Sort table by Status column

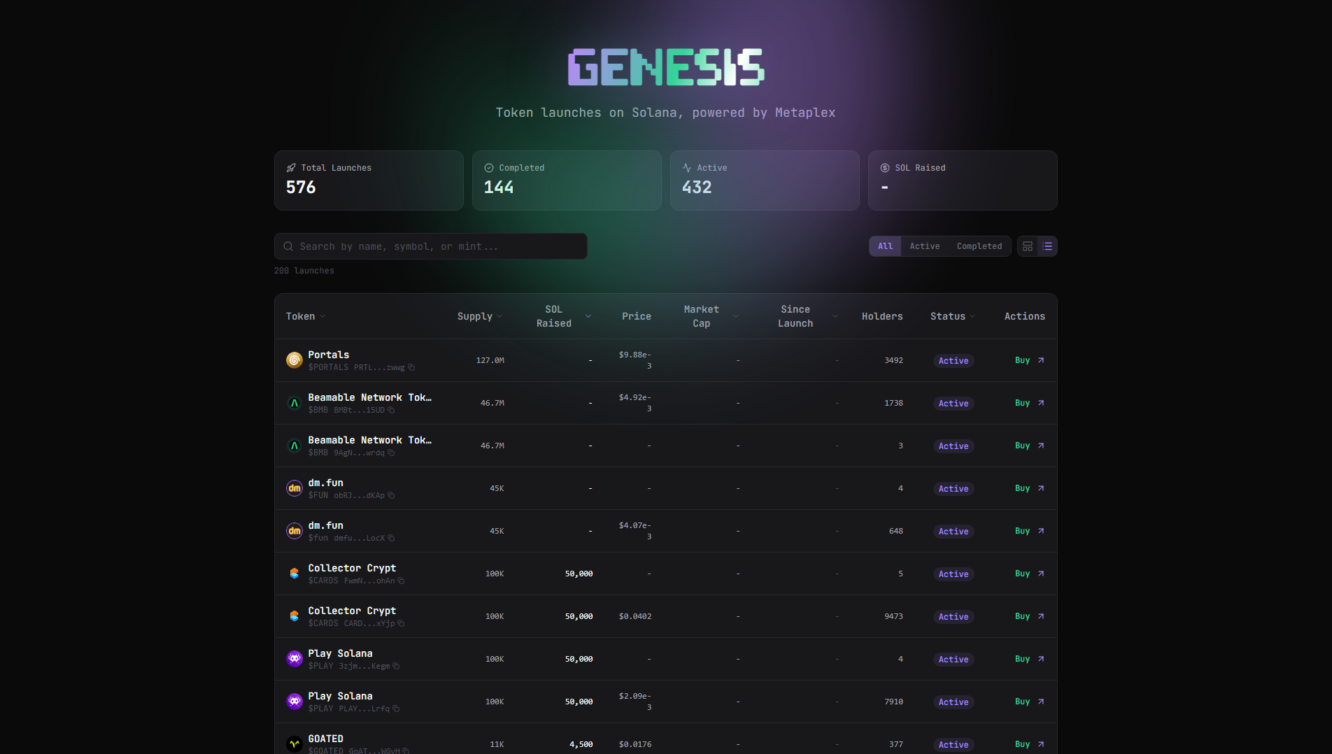click(953, 317)
